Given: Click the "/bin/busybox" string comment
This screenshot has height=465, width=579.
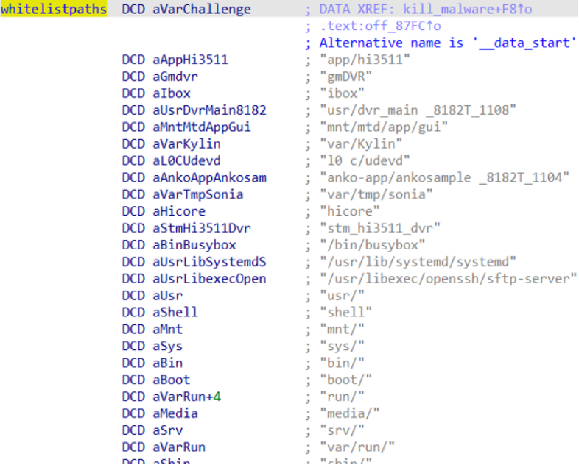Looking at the screenshot, I should [x=373, y=245].
